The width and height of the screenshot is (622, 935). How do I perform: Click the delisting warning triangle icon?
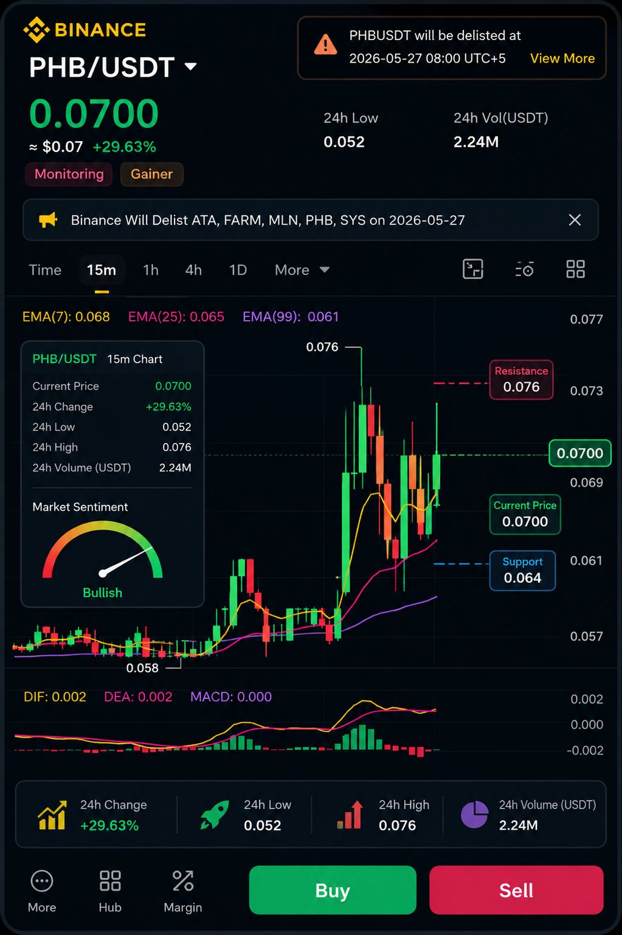[325, 44]
